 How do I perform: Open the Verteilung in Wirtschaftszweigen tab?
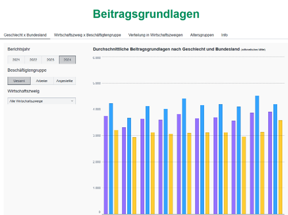[x=156, y=35]
